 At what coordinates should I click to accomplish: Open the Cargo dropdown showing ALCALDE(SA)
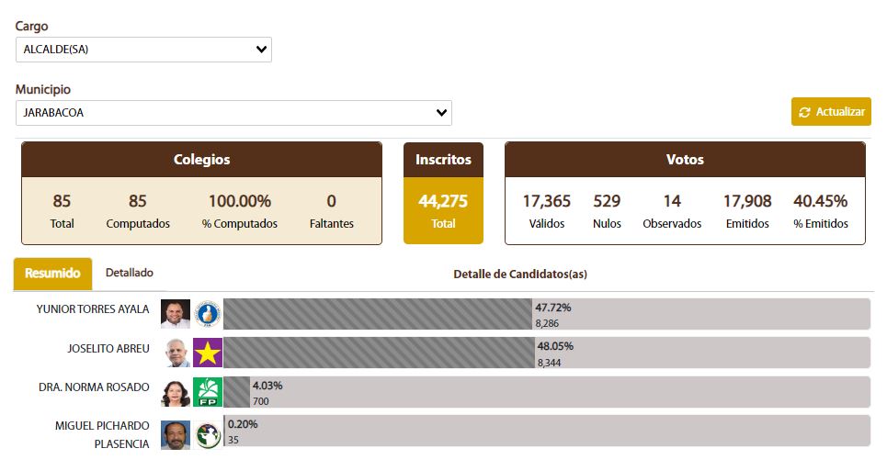coord(143,50)
